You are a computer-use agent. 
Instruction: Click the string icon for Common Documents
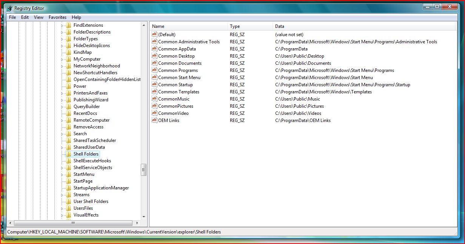(154, 63)
